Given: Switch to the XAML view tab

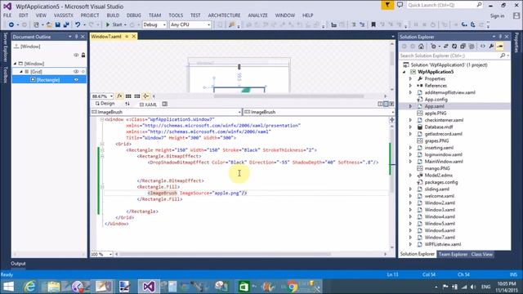Looking at the screenshot, I should pos(148,105).
